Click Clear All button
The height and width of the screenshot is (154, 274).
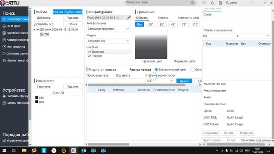pyautogui.click(x=58, y=93)
